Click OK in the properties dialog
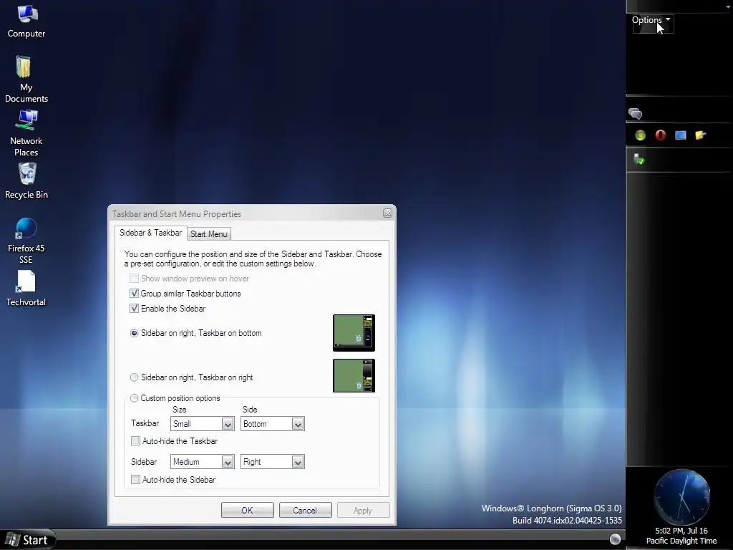The image size is (733, 550). pyautogui.click(x=247, y=510)
